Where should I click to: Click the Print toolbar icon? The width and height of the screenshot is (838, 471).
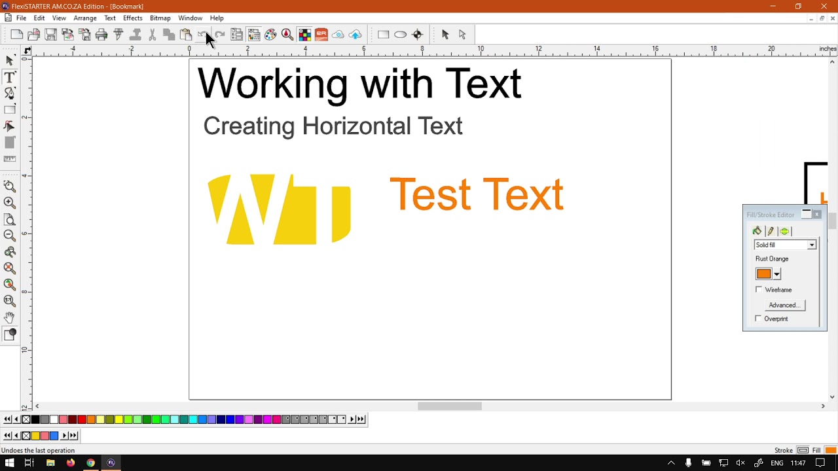click(x=101, y=35)
